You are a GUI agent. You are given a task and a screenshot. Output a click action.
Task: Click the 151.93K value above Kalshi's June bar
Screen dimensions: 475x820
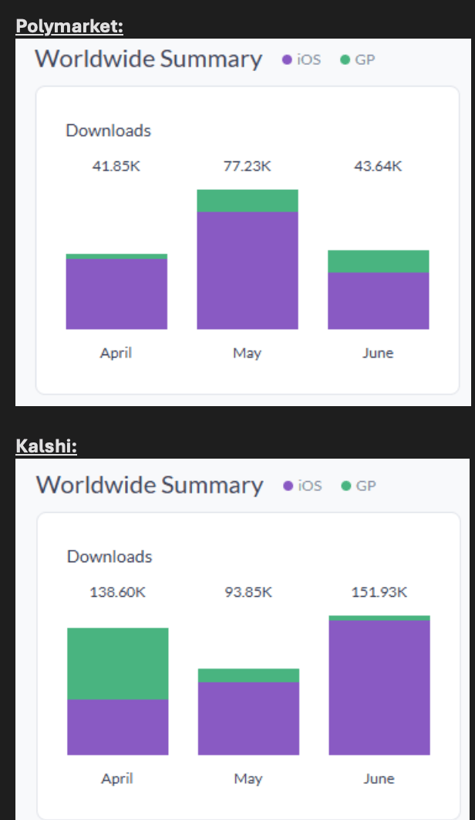click(x=379, y=592)
